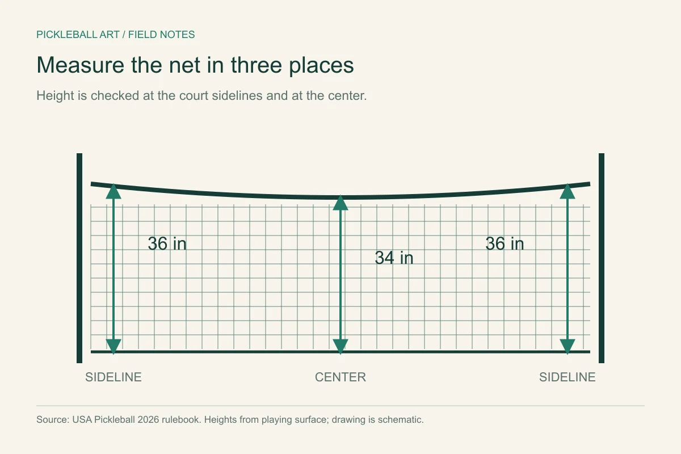Click the center downward arrowhead
Viewport: 681px width, 454px height.
pyautogui.click(x=340, y=347)
